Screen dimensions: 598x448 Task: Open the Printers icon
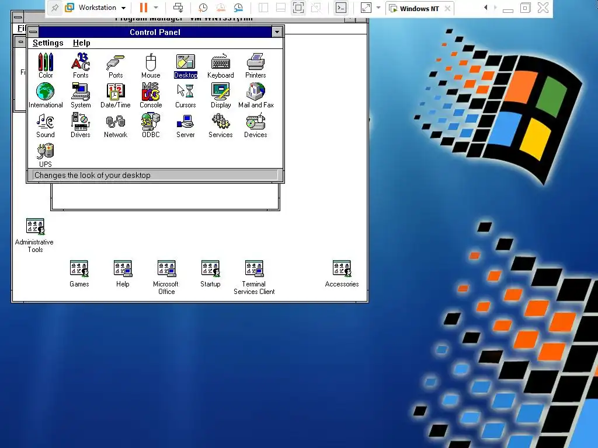[256, 65]
